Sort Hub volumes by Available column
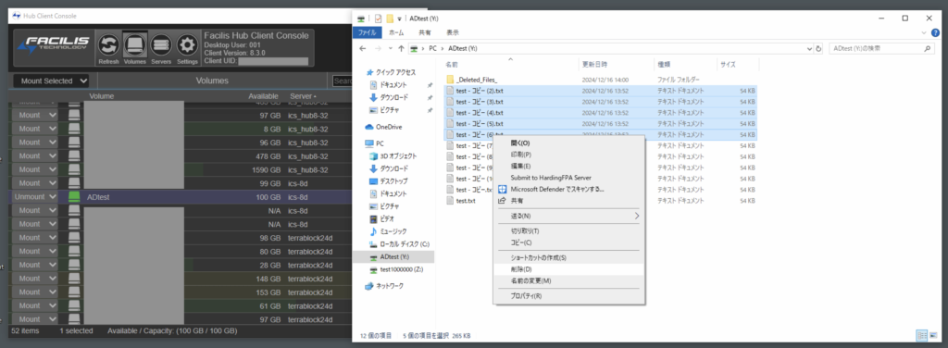This screenshot has width=948, height=348. click(x=263, y=96)
